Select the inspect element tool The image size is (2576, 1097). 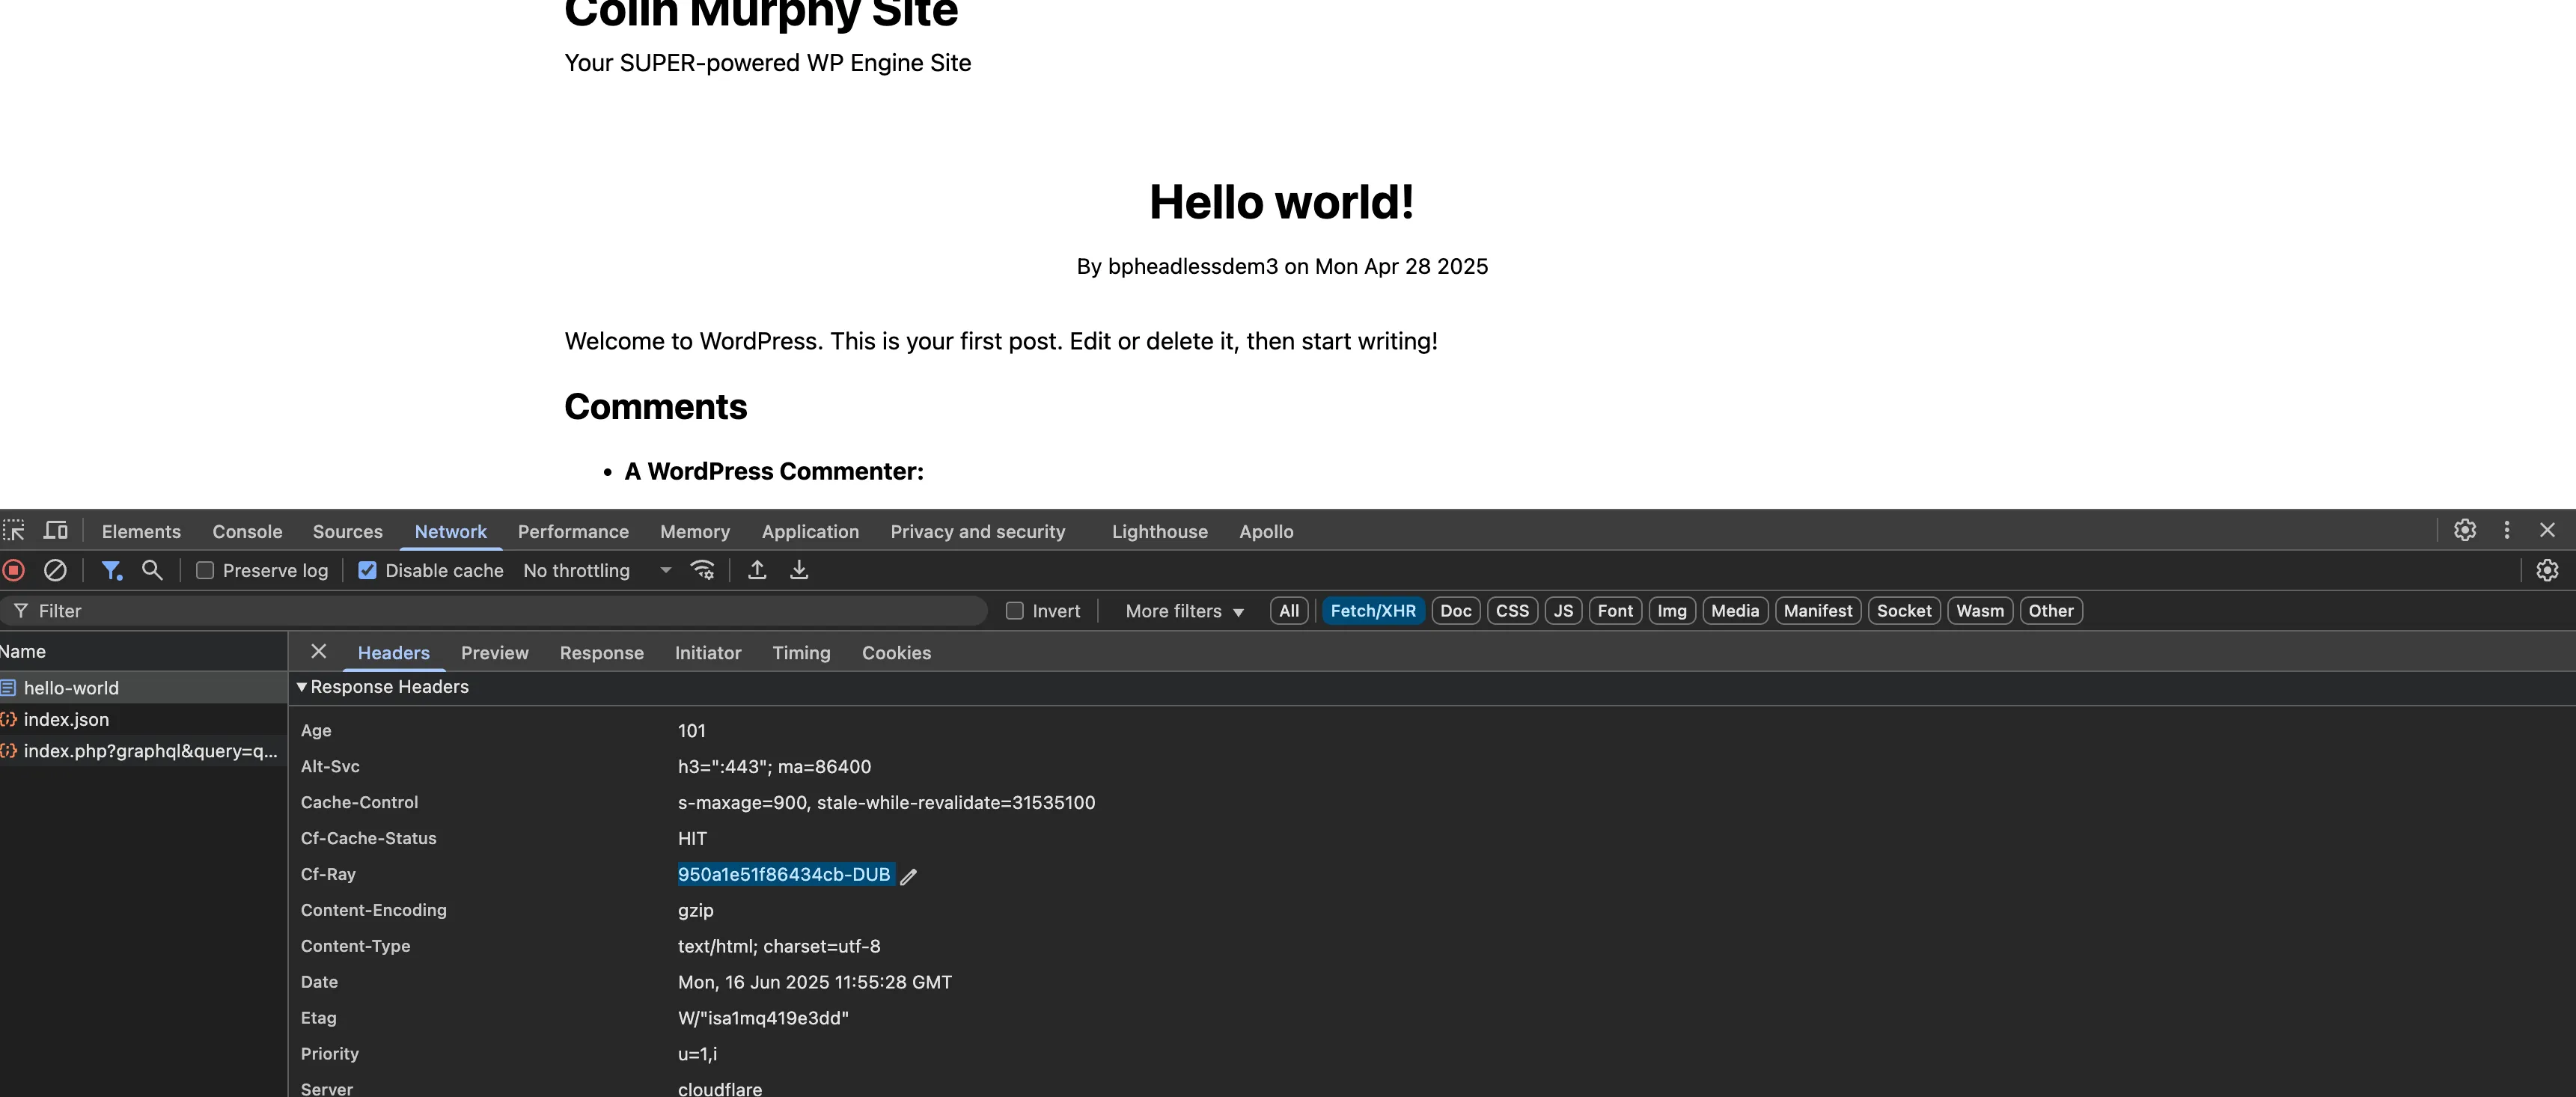pos(15,531)
